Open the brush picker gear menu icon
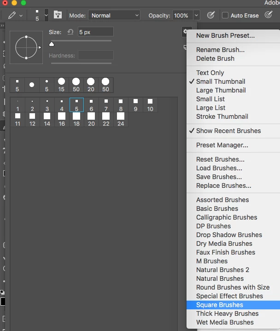280x331 pixels. [x=185, y=31]
